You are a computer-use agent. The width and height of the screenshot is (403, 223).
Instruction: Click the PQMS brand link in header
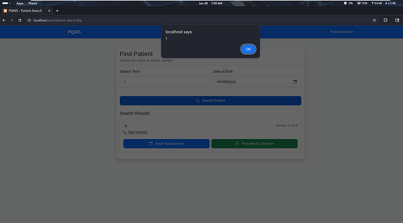(74, 32)
